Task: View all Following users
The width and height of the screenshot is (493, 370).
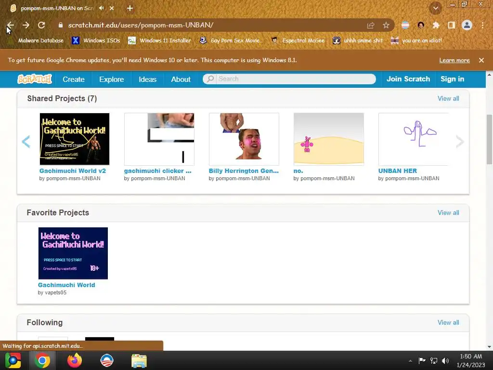Action: coord(448,322)
